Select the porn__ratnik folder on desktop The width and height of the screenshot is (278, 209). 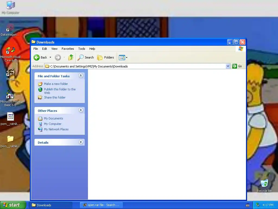pyautogui.click(x=11, y=142)
